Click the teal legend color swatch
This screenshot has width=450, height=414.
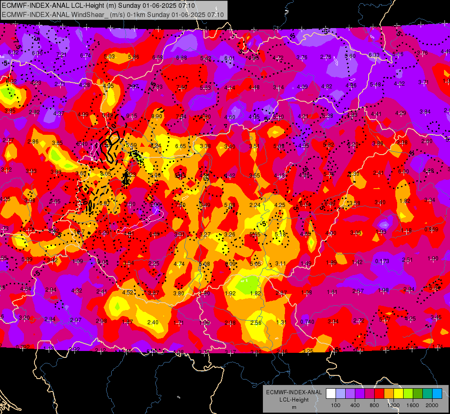click(427, 393)
